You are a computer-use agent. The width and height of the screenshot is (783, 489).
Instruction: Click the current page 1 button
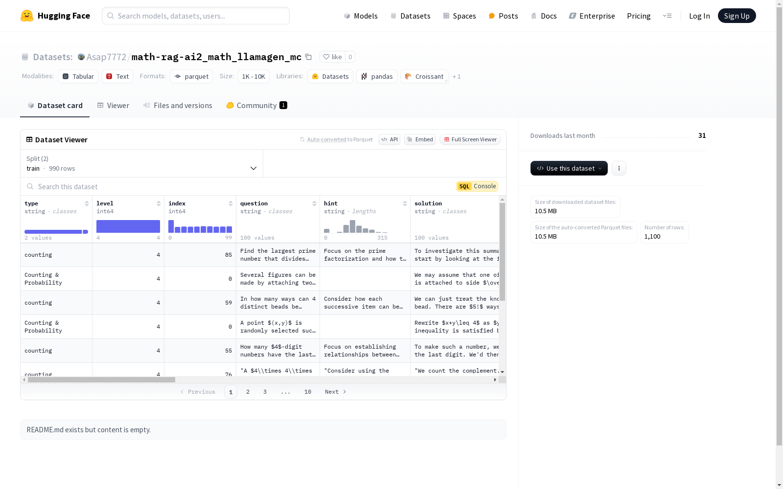click(x=230, y=392)
